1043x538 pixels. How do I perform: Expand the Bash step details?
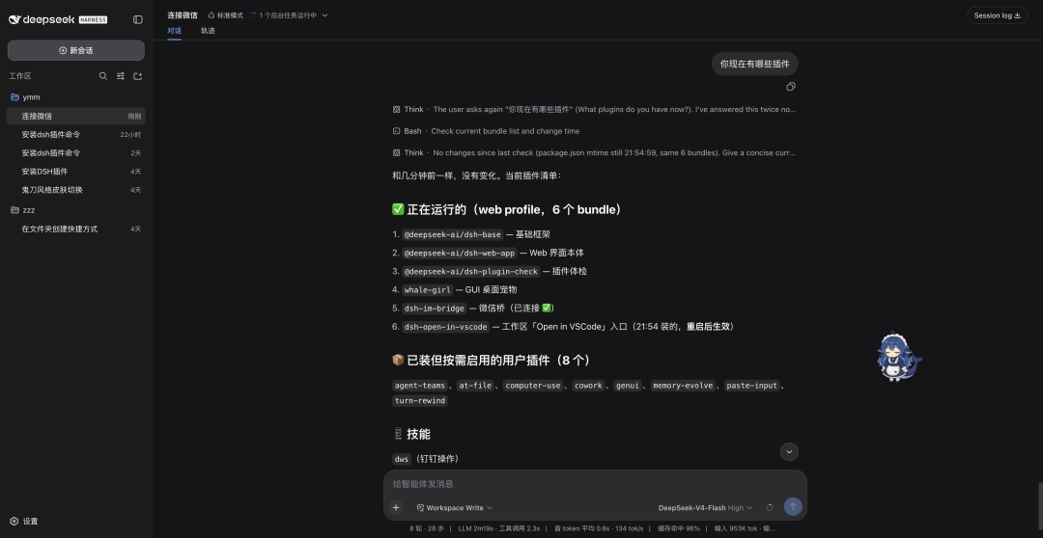coord(486,131)
